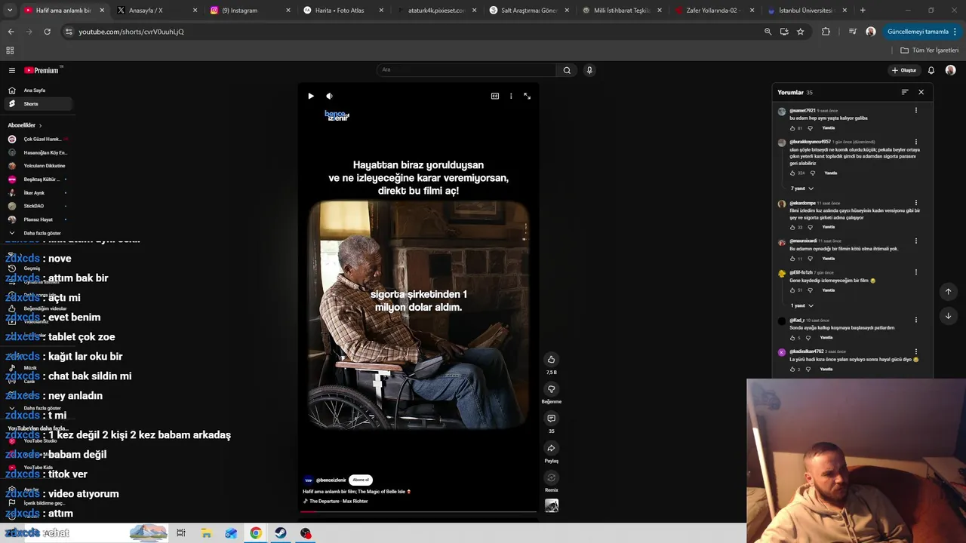966x543 pixels.
Task: Switch to the Instagram browser tab
Action: (250, 11)
